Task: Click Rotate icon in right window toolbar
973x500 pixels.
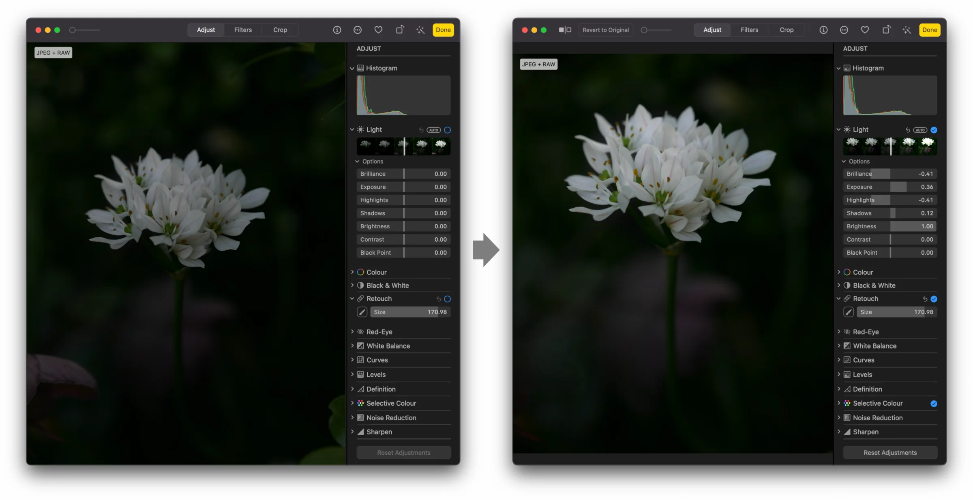Action: [x=886, y=30]
